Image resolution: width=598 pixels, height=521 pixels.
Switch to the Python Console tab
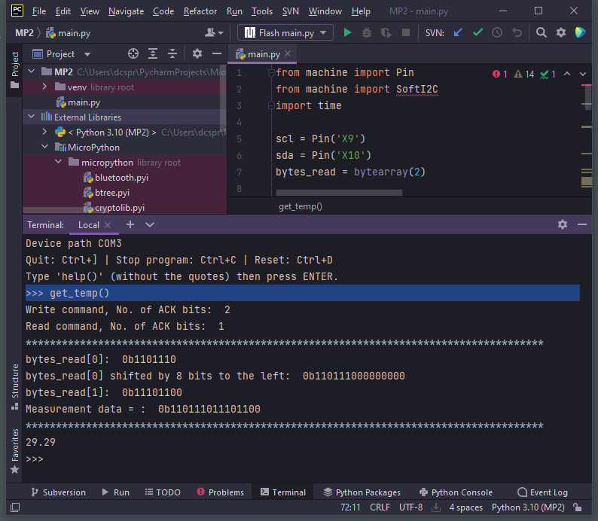click(x=456, y=492)
